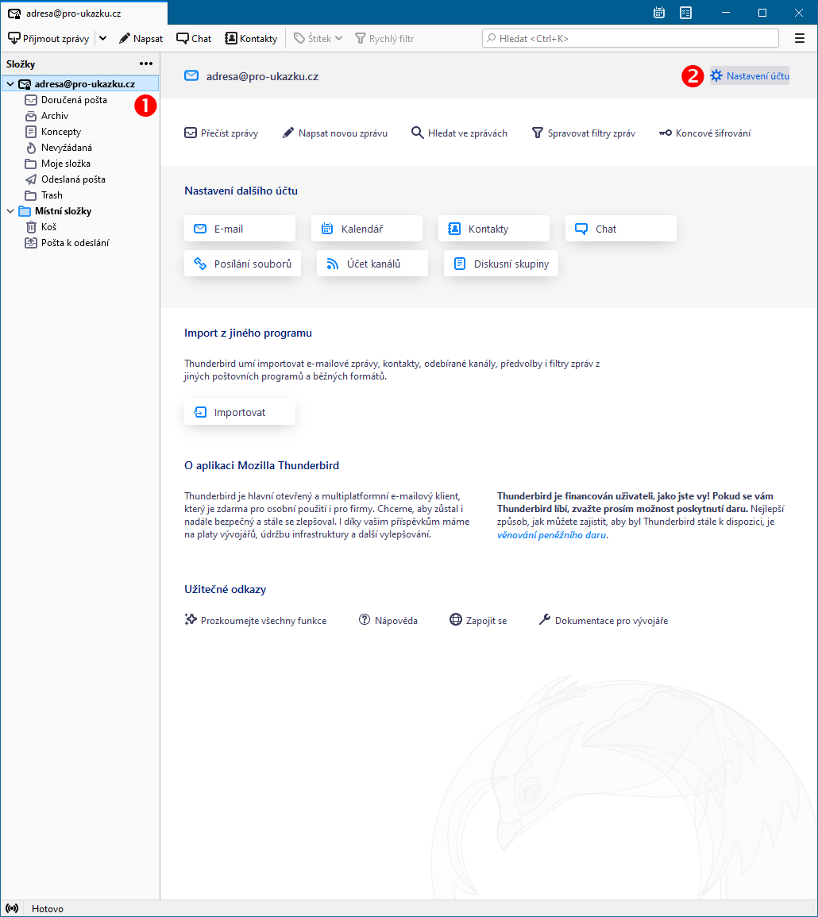Click Napsat novou zprávu link
818x917 pixels.
click(x=334, y=133)
